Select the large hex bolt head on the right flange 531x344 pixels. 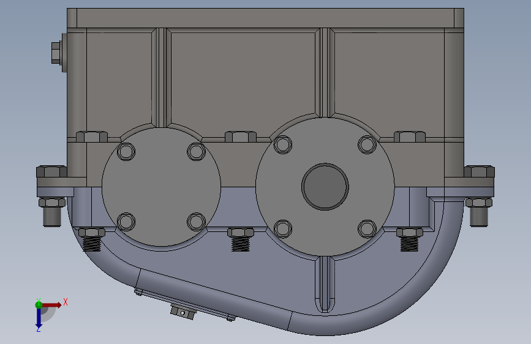(479, 171)
